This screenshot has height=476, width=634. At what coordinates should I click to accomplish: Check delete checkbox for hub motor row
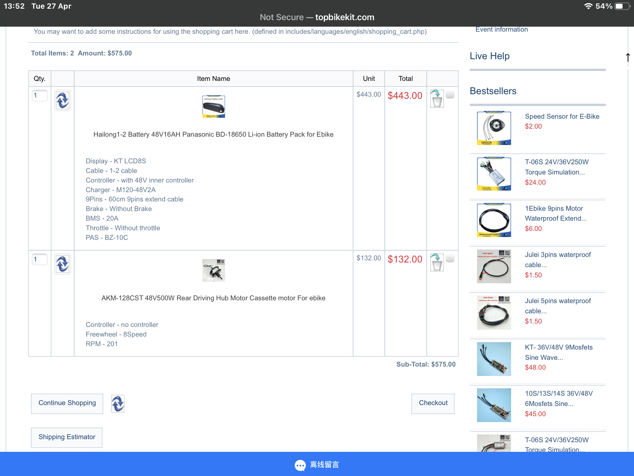[x=450, y=258]
